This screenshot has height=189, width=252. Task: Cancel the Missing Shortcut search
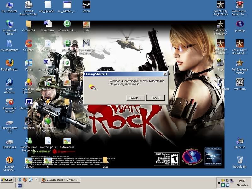(155, 98)
